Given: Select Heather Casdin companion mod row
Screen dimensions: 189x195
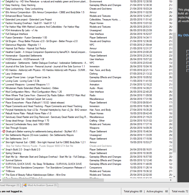Looking at the screenshot, I should tap(86, 52).
